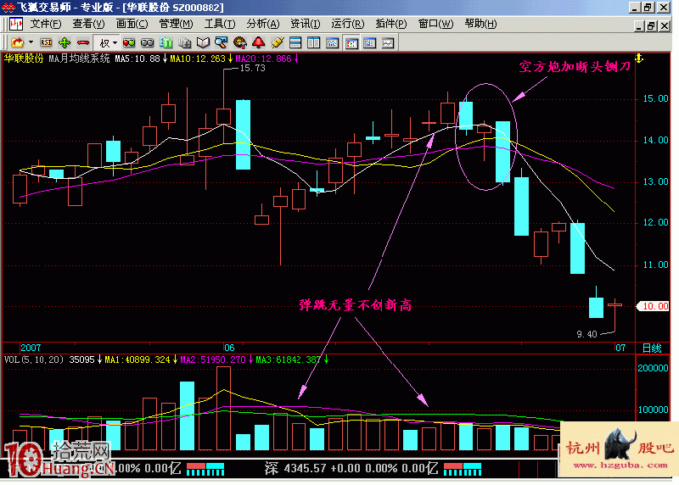
Task: Click the MA2:51950.270 volume value
Action: (213, 360)
